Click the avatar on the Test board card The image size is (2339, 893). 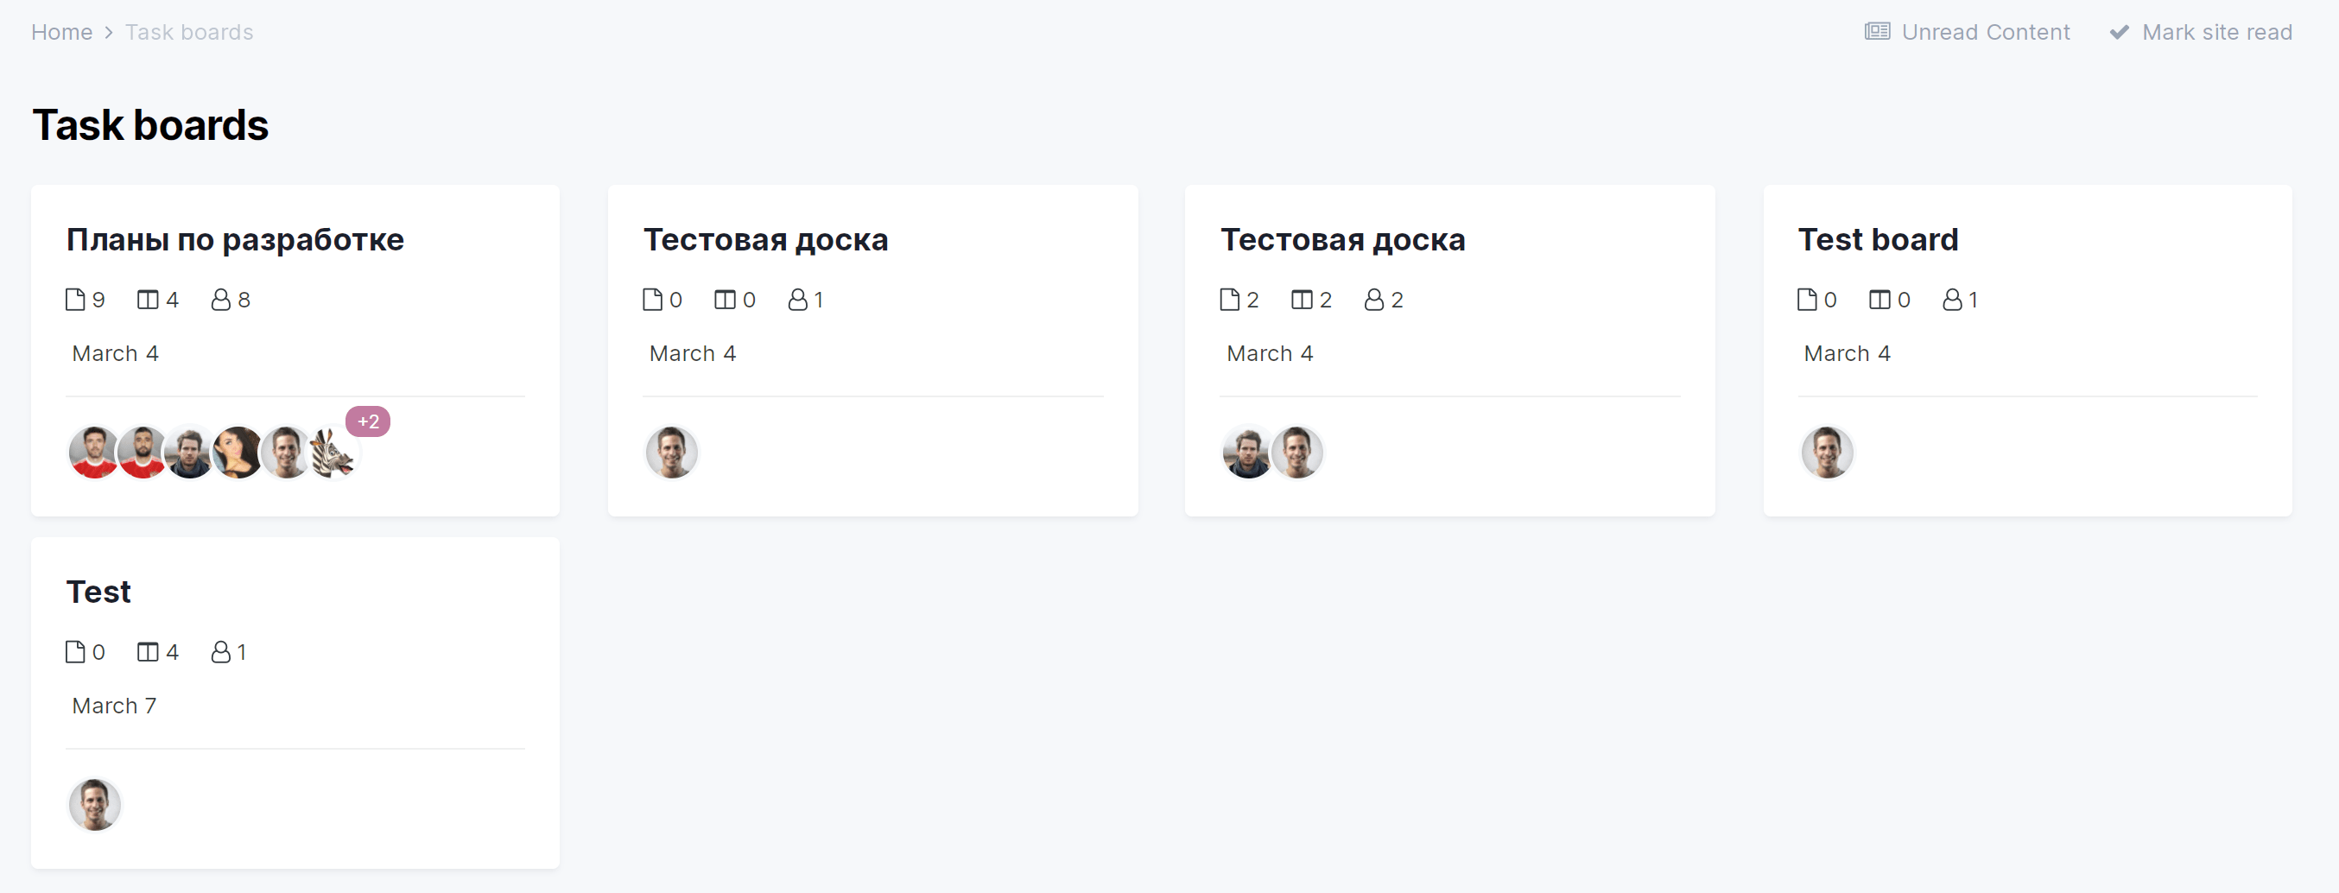[x=1827, y=453]
